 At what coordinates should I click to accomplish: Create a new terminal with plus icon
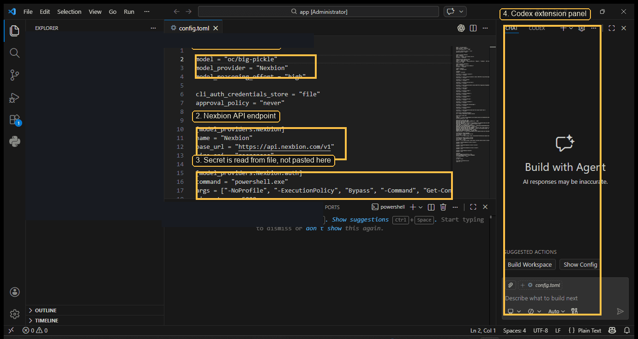click(x=413, y=207)
